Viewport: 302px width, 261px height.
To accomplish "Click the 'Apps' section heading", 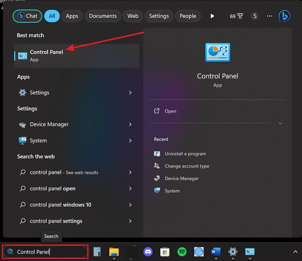I will (x=23, y=77).
